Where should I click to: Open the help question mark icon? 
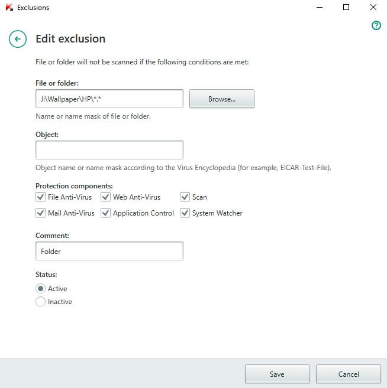(376, 26)
